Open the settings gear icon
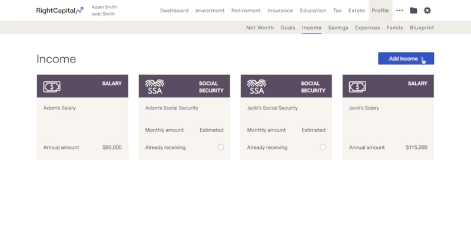471x245 pixels. coord(427,11)
